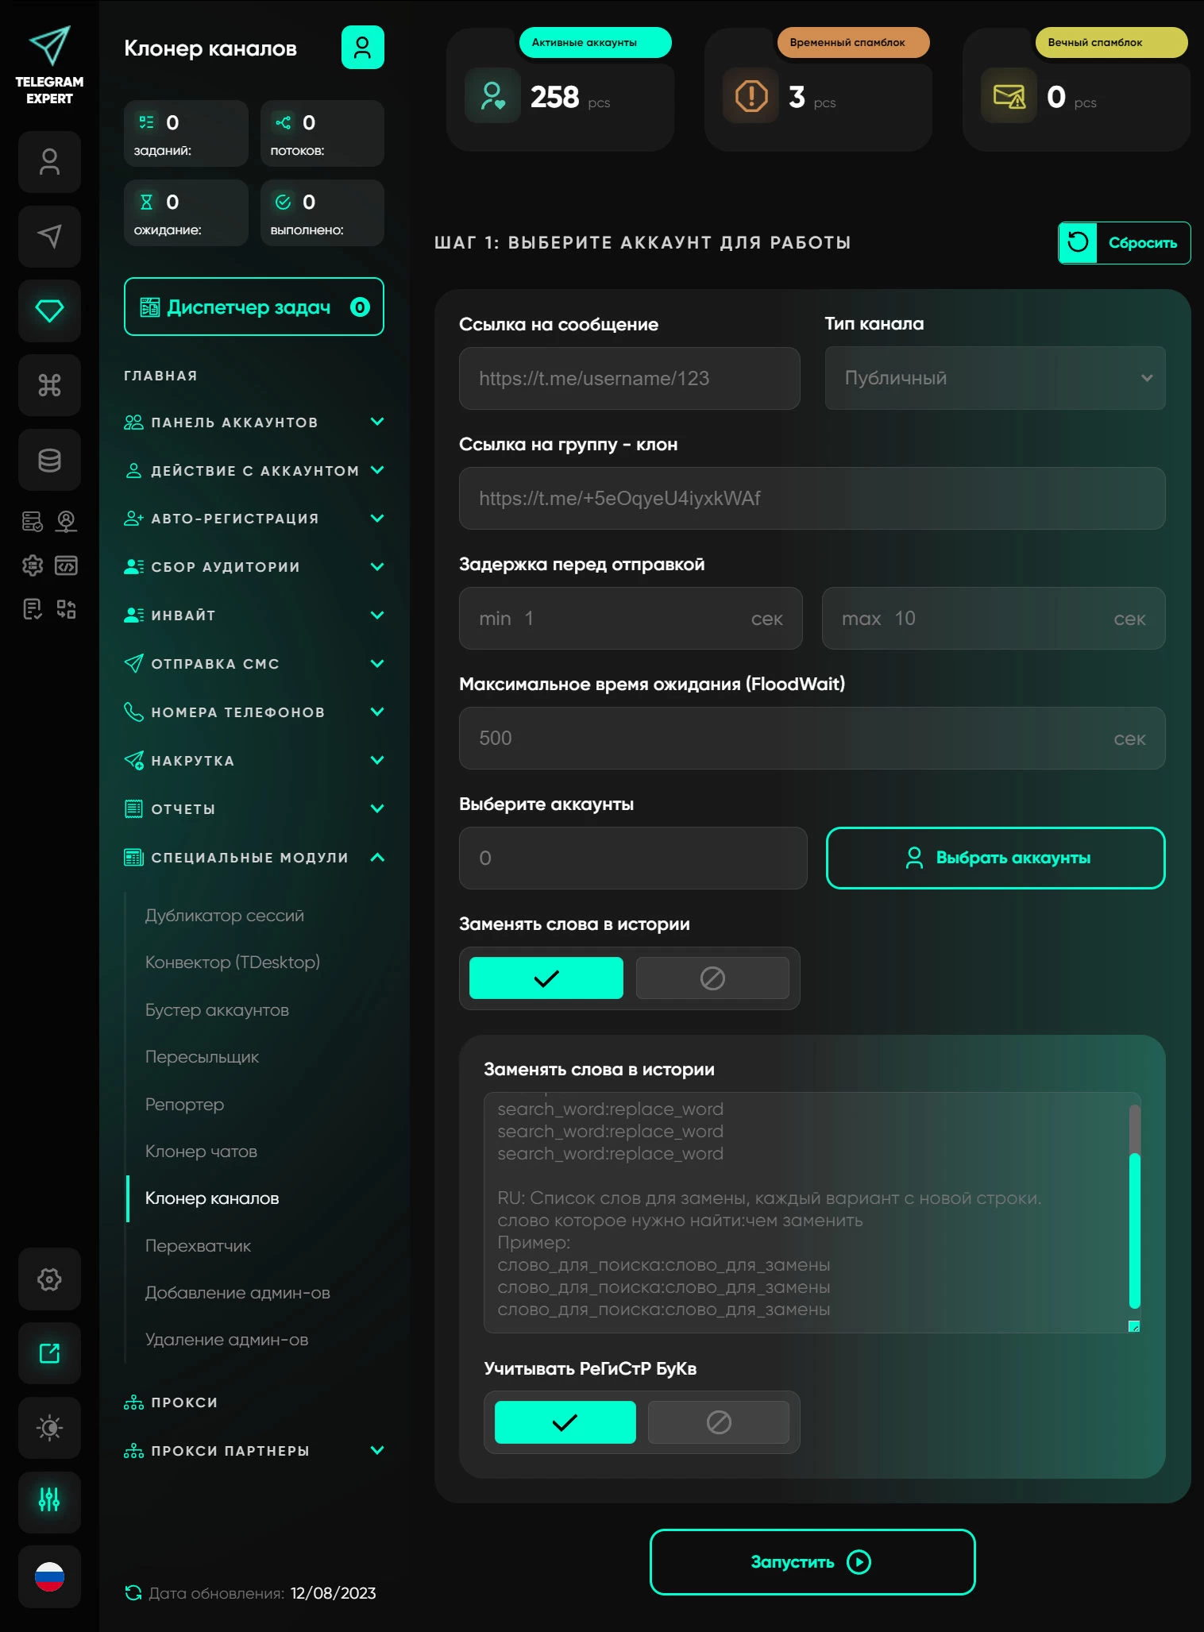
Task: Click the Запустить start button
Action: (x=812, y=1562)
